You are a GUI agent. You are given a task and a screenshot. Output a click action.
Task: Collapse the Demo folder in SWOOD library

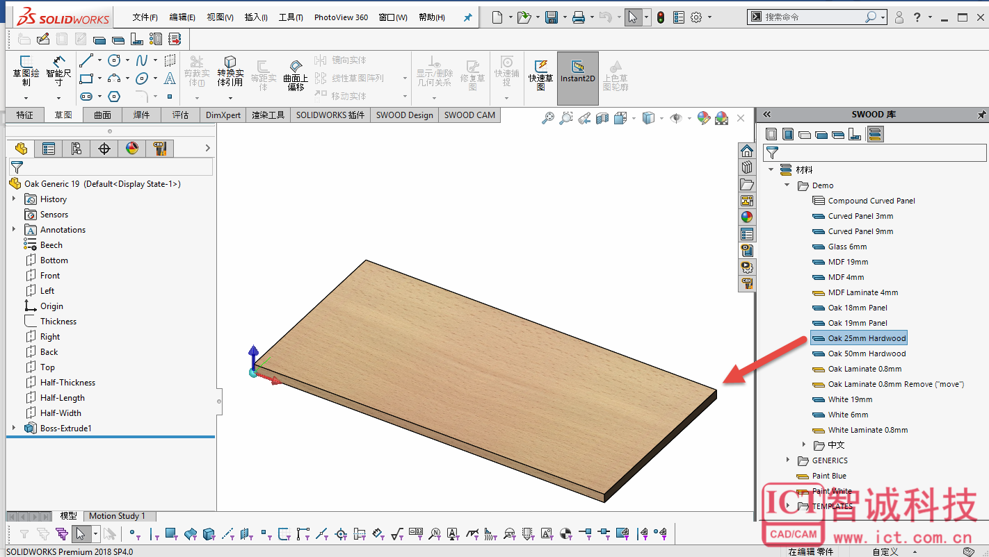coord(787,185)
